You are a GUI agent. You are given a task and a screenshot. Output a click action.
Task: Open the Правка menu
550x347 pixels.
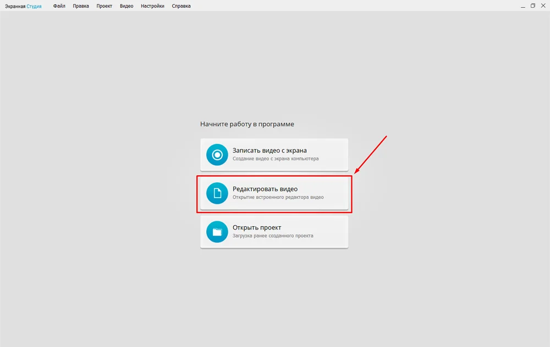(x=81, y=6)
